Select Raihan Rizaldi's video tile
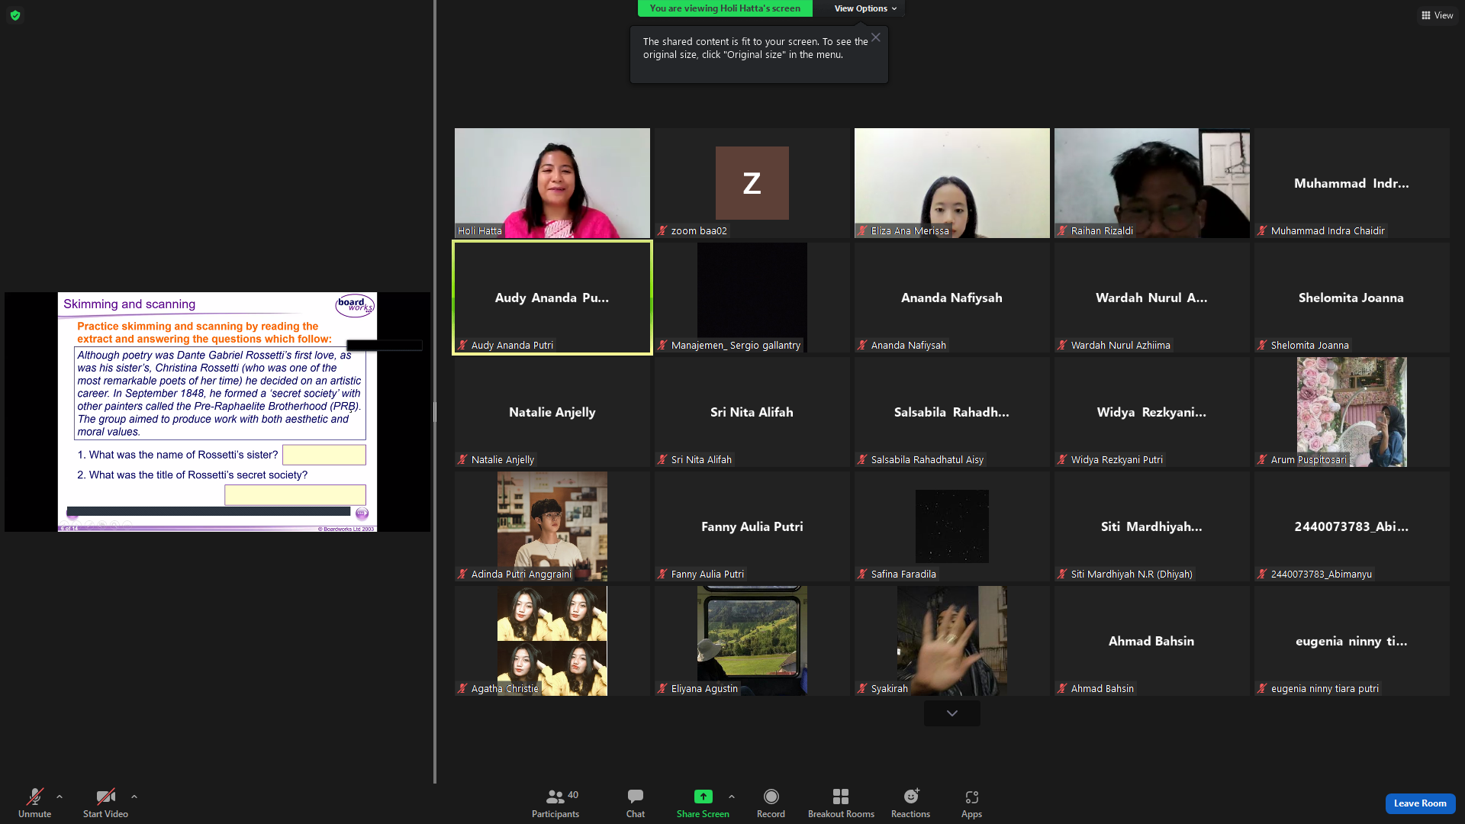 pos(1152,183)
